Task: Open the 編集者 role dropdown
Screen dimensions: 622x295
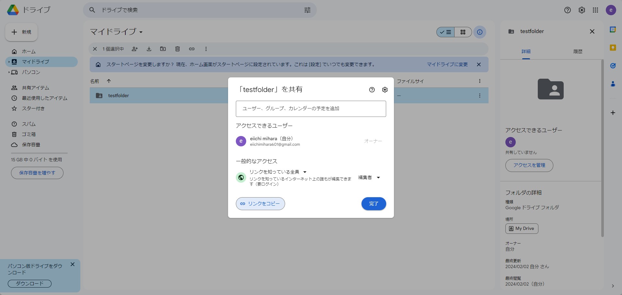Action: coord(369,177)
